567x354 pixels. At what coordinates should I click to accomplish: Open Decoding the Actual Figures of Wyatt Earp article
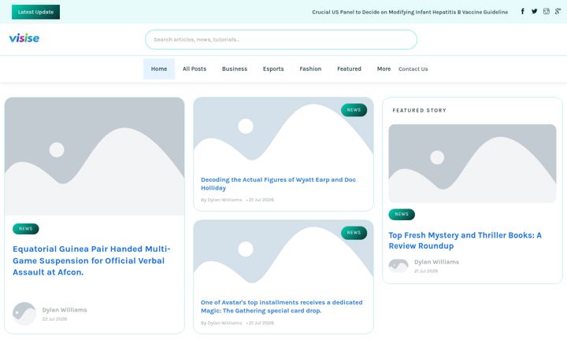point(279,184)
